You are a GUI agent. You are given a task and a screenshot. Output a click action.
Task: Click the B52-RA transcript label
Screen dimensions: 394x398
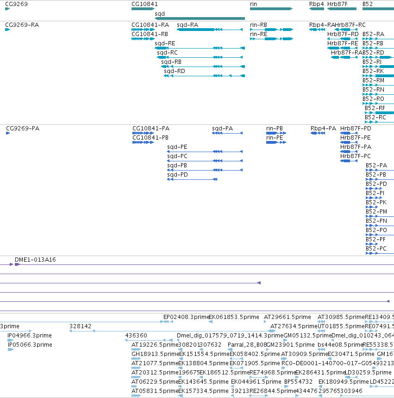coord(373,34)
